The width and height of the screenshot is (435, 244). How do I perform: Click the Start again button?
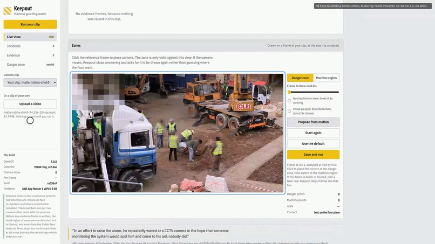point(313,133)
